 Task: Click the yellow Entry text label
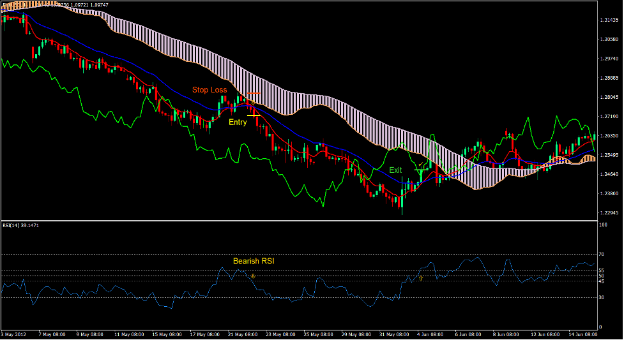click(238, 122)
